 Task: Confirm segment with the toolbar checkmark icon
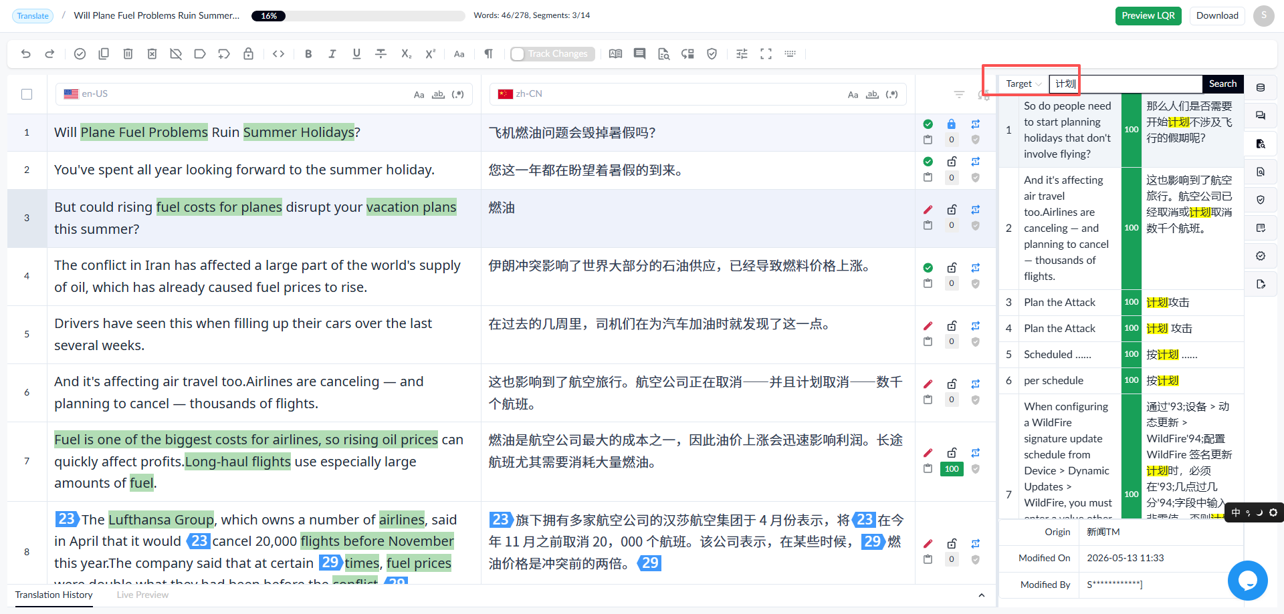[80, 54]
